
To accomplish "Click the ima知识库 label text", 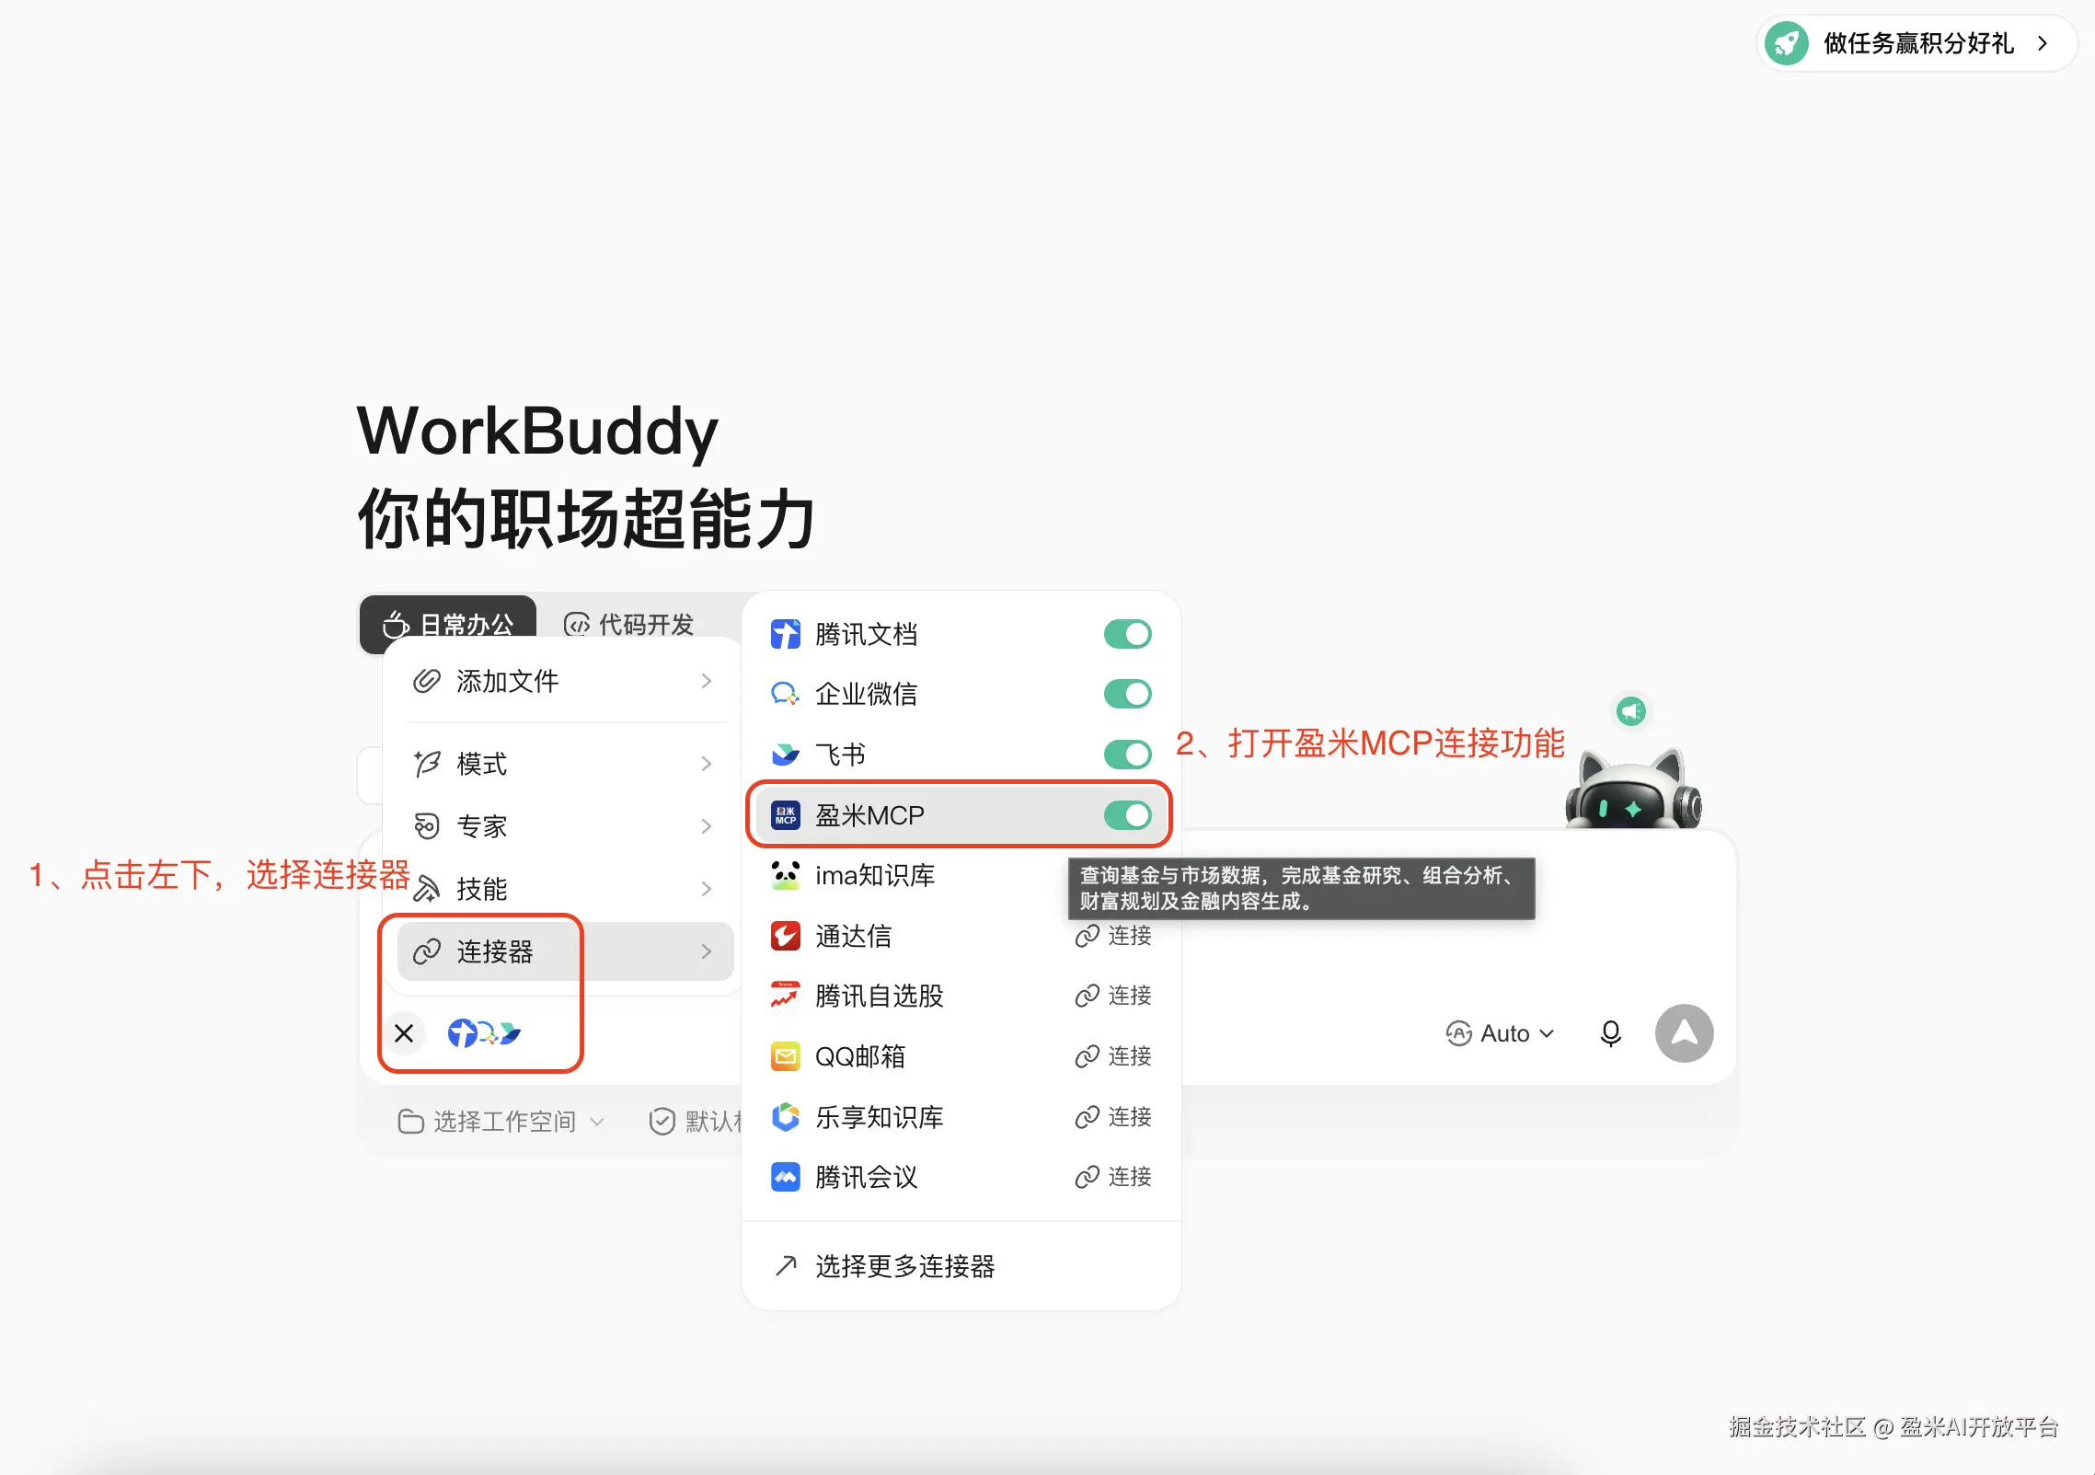I will [x=875, y=875].
